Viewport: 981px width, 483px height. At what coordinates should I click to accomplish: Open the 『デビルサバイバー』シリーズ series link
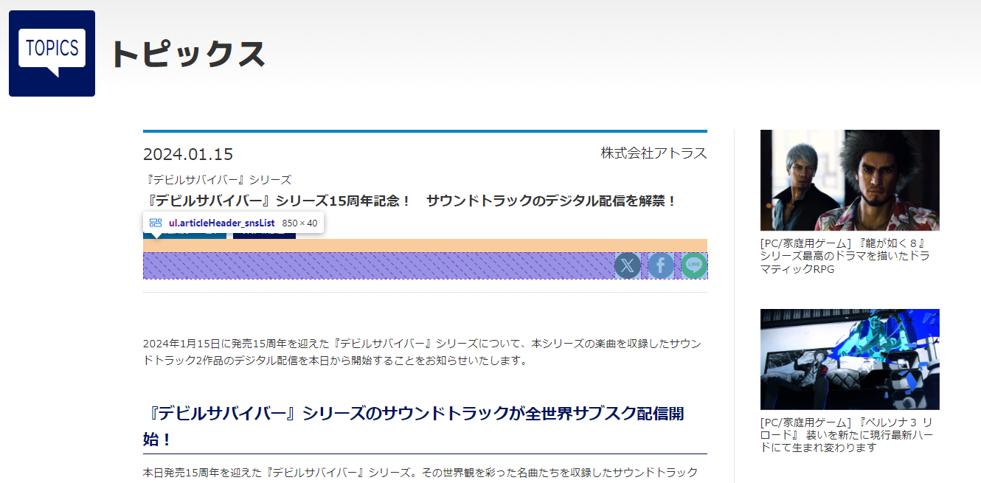(x=217, y=179)
